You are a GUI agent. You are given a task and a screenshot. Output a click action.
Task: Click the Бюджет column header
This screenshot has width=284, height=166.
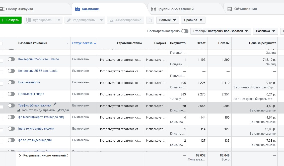click(x=156, y=43)
